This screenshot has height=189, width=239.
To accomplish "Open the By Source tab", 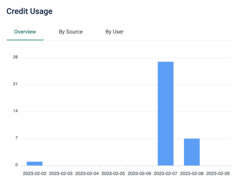I will pos(71,32).
